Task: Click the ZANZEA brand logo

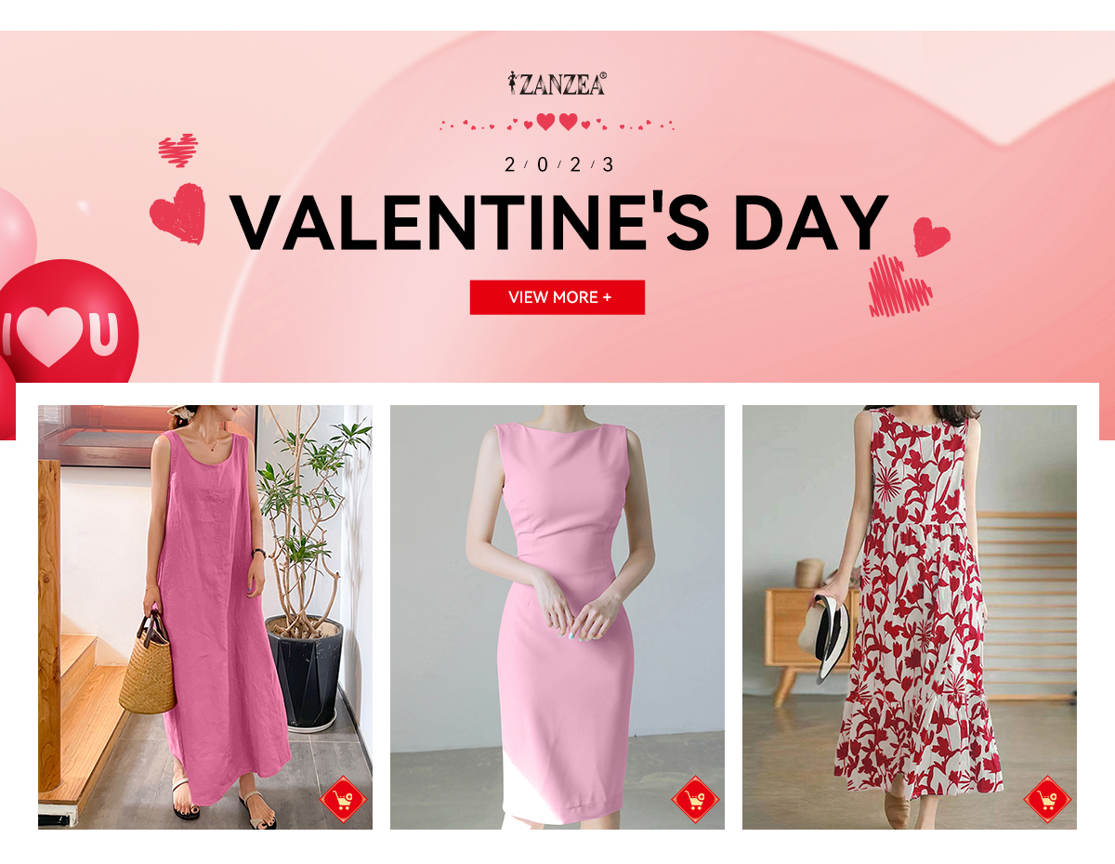Action: coord(557,84)
